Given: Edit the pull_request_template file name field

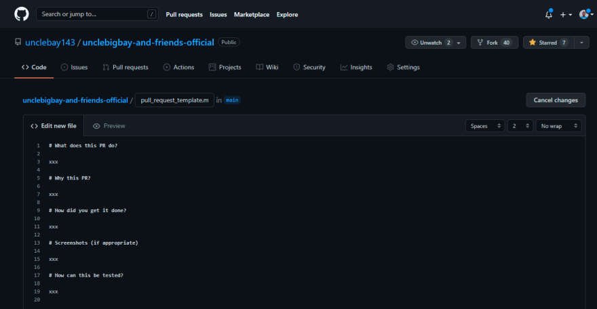Looking at the screenshot, I should coord(174,100).
